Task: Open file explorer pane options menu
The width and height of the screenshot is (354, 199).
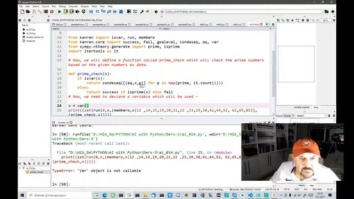Action: [x=48, y=20]
